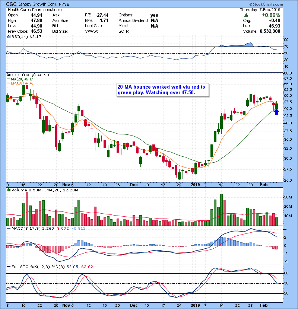Select the percent change +0.86%
298x309 pixels.
pyautogui.click(x=271, y=15)
